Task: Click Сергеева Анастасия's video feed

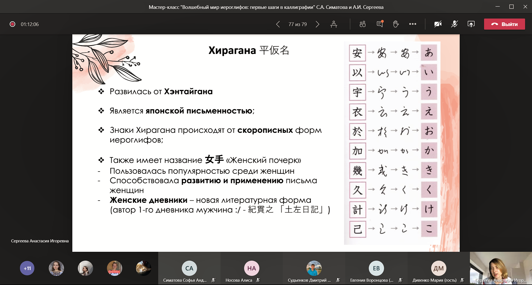Action: pyautogui.click(x=501, y=268)
